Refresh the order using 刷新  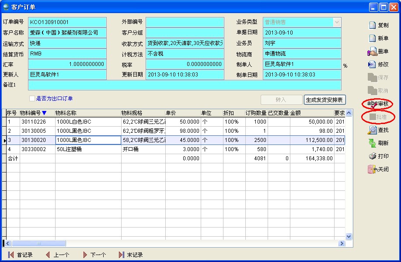[x=373, y=143]
